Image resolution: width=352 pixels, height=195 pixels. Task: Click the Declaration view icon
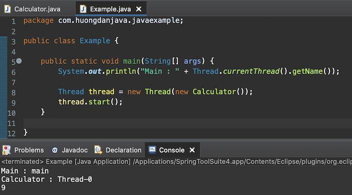click(x=98, y=150)
